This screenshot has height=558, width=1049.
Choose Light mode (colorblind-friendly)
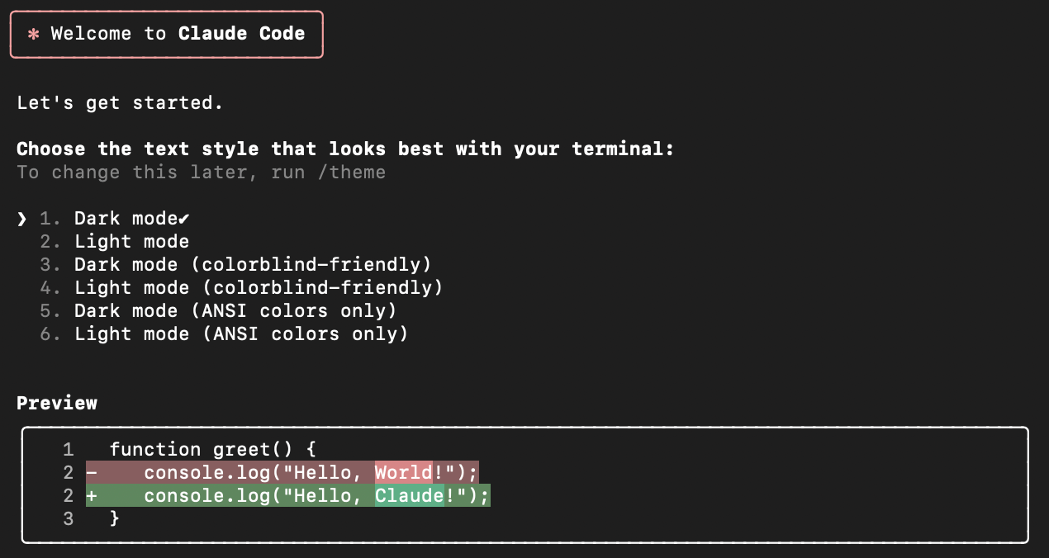click(259, 288)
